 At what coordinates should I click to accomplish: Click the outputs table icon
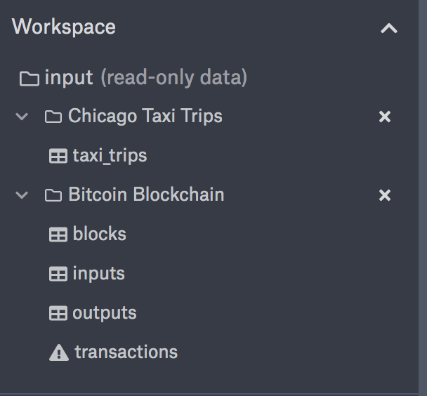(x=58, y=314)
